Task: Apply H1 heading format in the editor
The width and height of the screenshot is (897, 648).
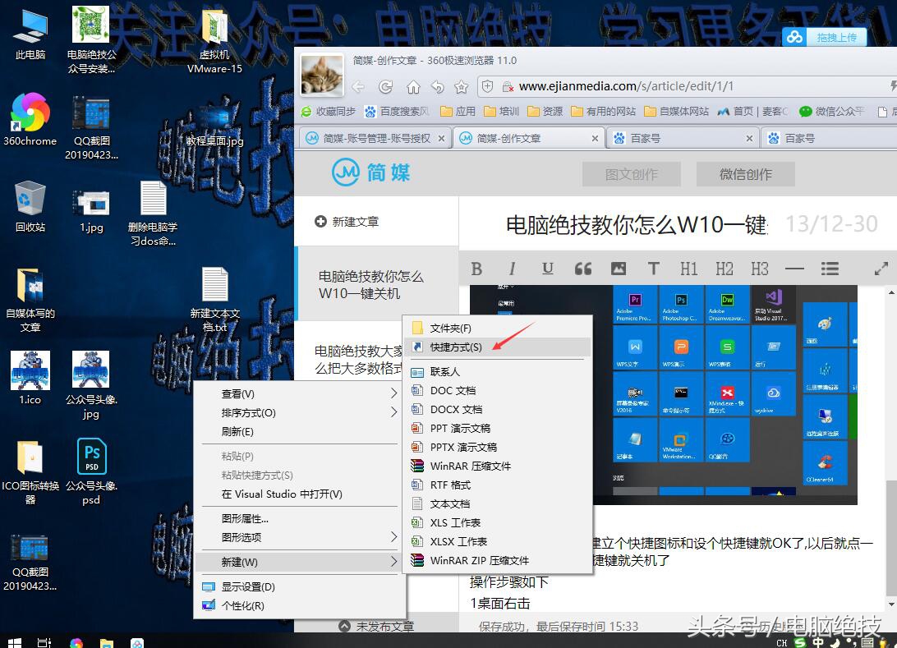Action: click(x=688, y=268)
